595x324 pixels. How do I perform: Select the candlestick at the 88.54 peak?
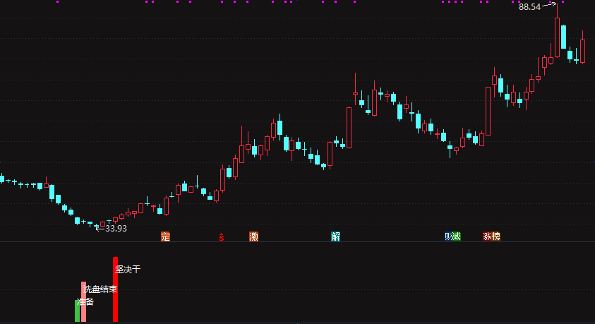coord(557,32)
